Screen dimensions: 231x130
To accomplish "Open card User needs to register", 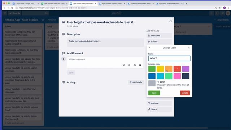I will tap(22, 51).
